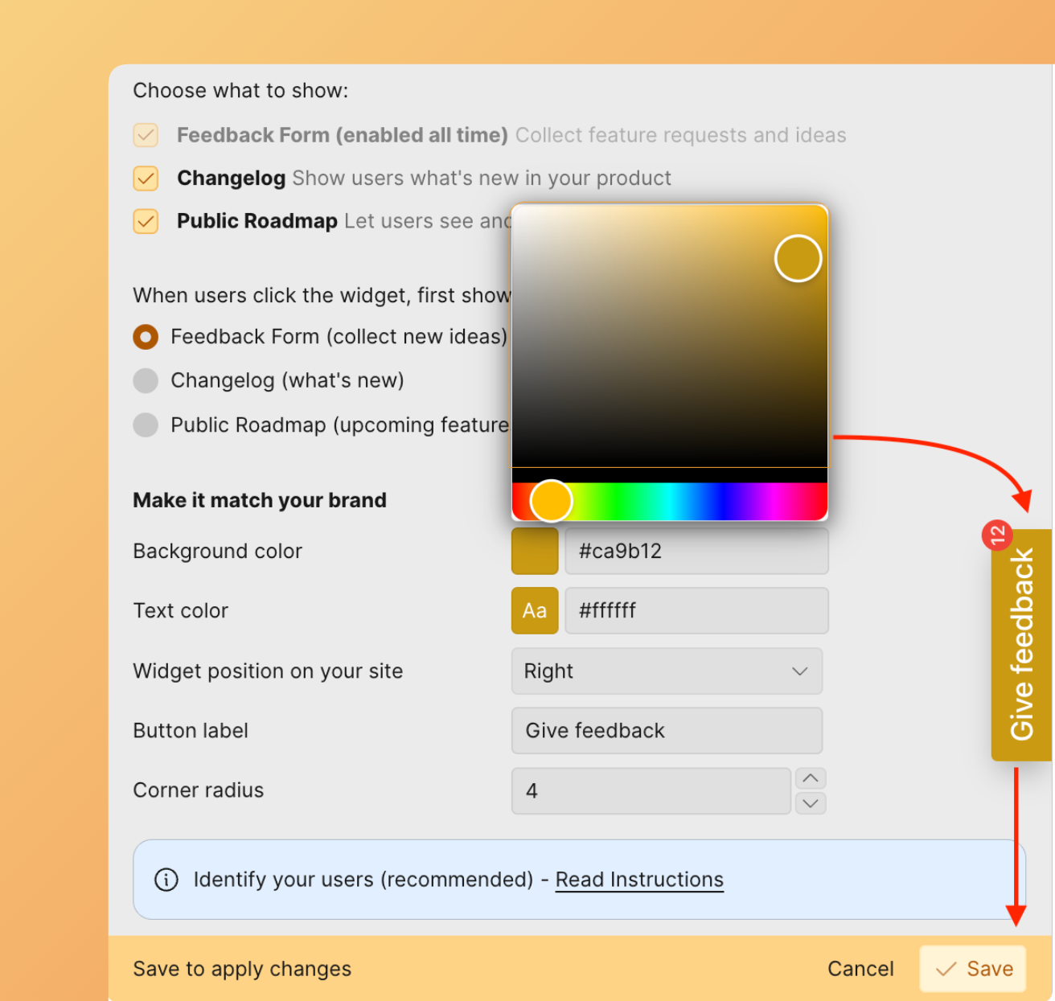1055x1001 pixels.
Task: Click the Cancel button
Action: [x=860, y=969]
